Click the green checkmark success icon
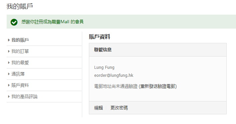Viewport: 236px width, 124px height. (x=14, y=22)
